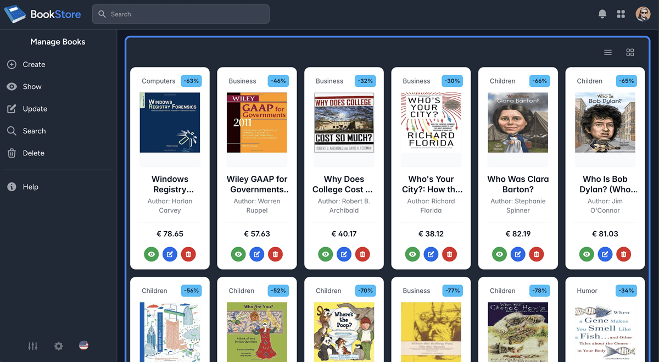This screenshot has width=659, height=362.
Task: Open the gear settings icon in sidebar
Action: click(58, 346)
